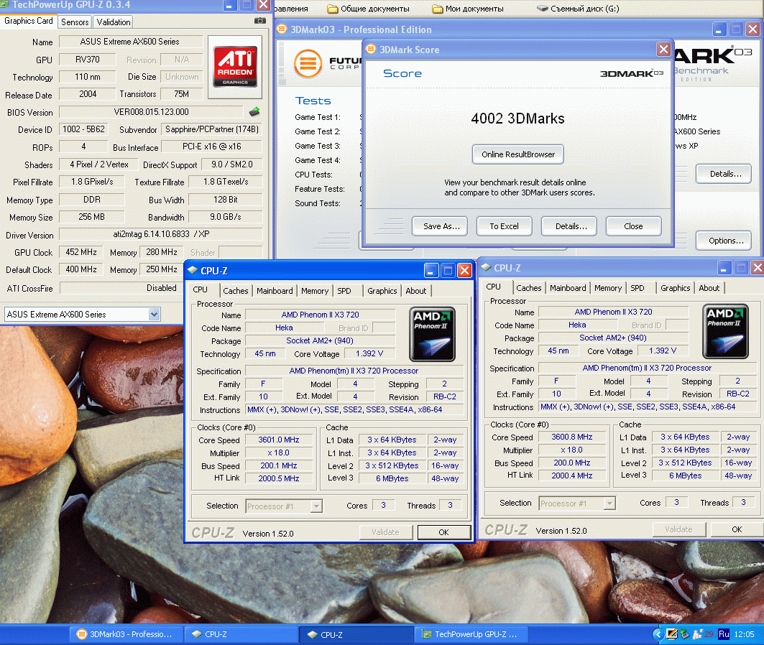The image size is (764, 645).
Task: Click OK button in front CPU-Z window
Action: (444, 532)
